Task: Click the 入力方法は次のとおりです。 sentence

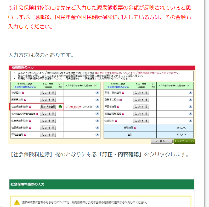Action: (x=41, y=55)
